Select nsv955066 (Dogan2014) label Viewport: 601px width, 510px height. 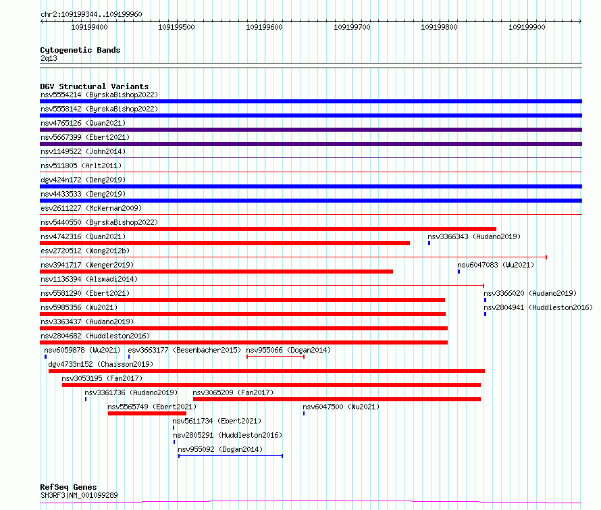[288, 350]
